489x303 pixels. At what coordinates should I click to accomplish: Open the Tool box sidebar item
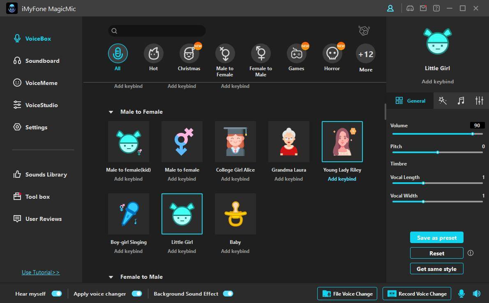31,197
